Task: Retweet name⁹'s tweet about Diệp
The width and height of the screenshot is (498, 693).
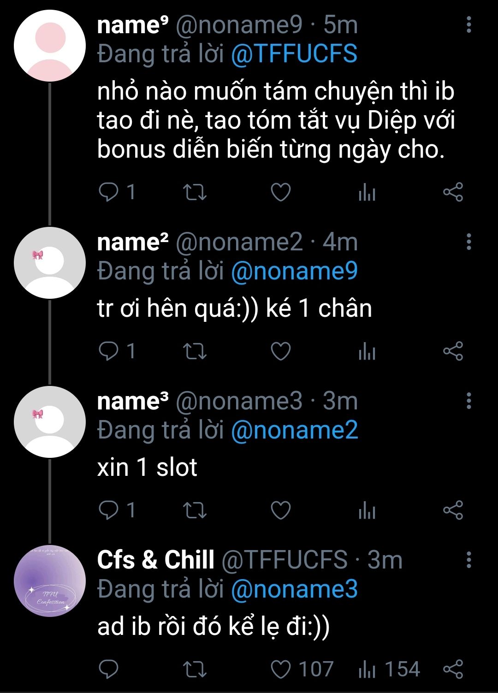Action: [x=195, y=192]
